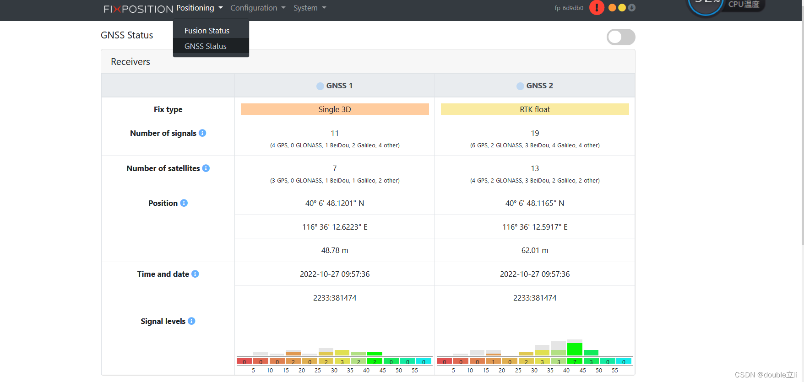Image resolution: width=804 pixels, height=382 pixels.
Task: Select Fusion Status menu entry
Action: [x=211, y=31]
